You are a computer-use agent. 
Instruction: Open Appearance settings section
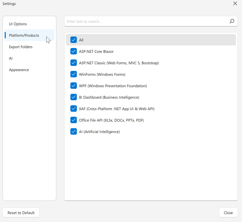(29, 70)
